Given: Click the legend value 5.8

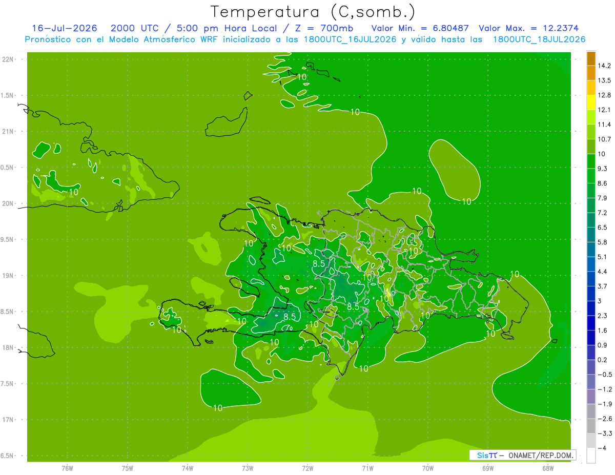Looking at the screenshot, I should 602,242.
